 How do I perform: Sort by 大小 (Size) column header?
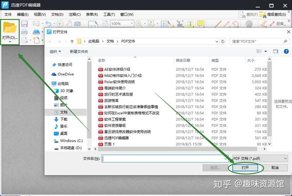(251, 60)
